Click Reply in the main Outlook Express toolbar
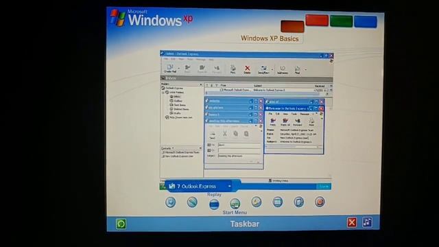439x247 pixels. point(187,69)
